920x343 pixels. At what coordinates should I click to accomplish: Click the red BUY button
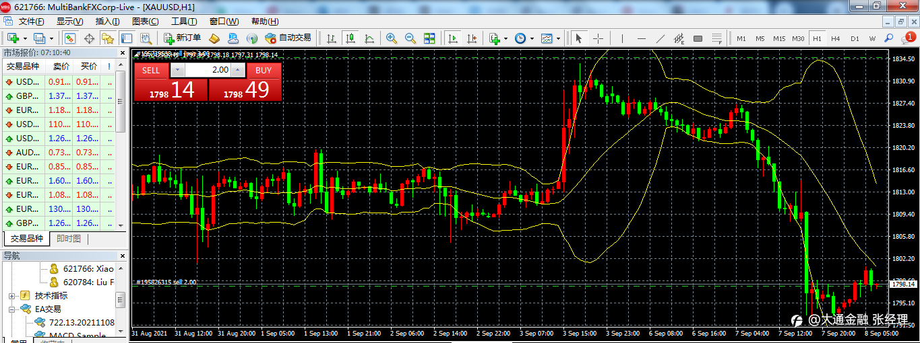pyautogui.click(x=264, y=70)
